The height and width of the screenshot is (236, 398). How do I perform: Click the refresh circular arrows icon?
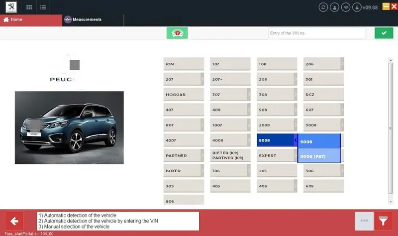pyautogui.click(x=323, y=7)
